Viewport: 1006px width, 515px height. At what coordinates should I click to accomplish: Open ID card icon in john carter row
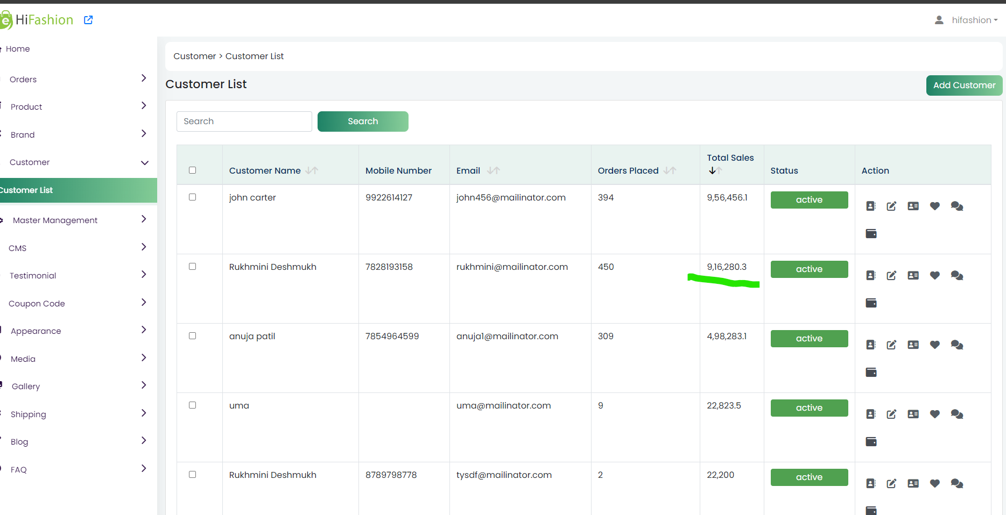913,206
